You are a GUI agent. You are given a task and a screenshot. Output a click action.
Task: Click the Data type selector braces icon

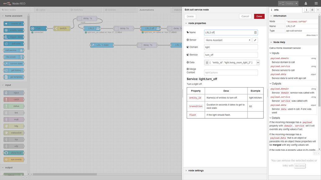[x=207, y=62]
